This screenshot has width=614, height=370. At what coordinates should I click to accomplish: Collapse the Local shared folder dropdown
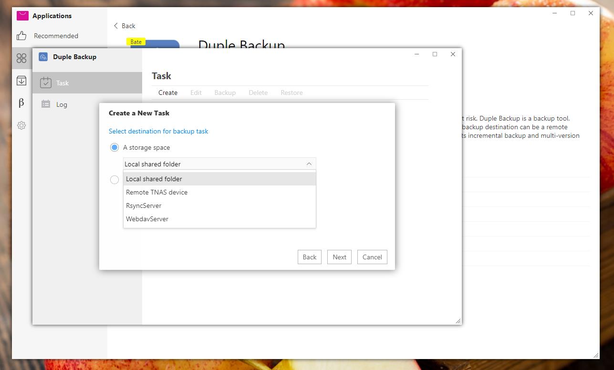pos(309,164)
